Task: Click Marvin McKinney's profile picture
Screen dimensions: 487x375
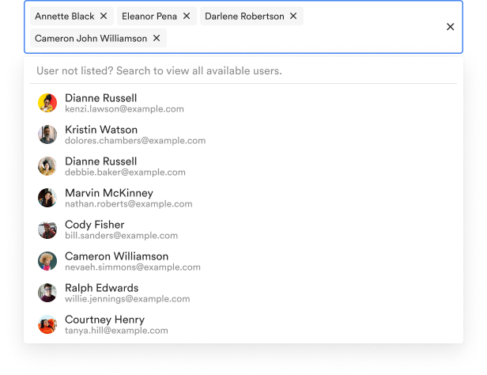Action: [47, 198]
